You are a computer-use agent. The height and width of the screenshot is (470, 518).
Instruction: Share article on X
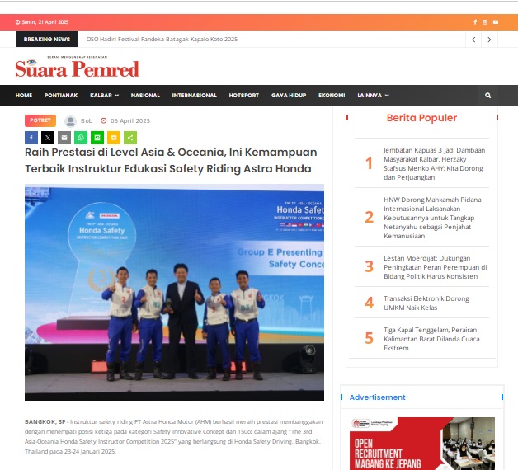(48, 138)
